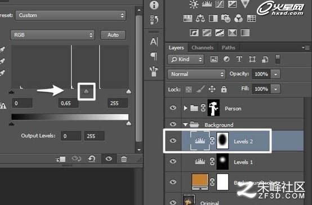Add a Brightness/Contrast adjustment
Image resolution: width=312 pixels, height=205 pixels.
[194, 4]
